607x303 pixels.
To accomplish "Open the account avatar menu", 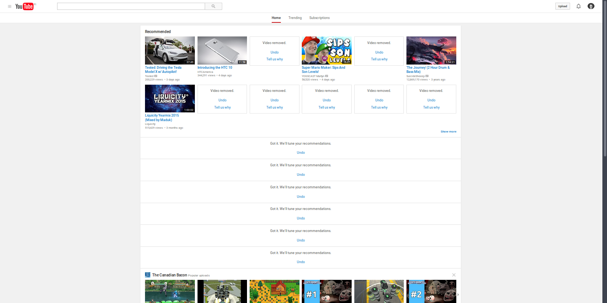I will click(591, 6).
